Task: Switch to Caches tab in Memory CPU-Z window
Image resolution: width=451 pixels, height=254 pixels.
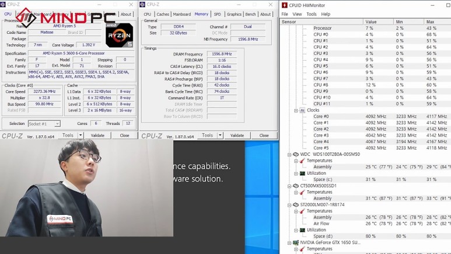Action: (x=163, y=14)
